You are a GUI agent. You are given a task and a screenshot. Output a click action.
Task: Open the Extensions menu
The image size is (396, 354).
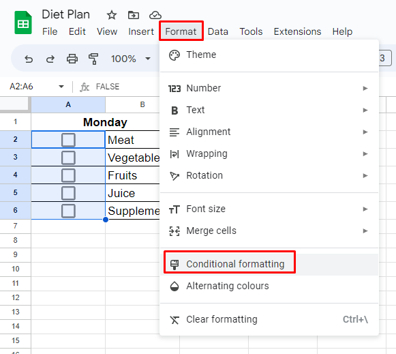(x=297, y=31)
